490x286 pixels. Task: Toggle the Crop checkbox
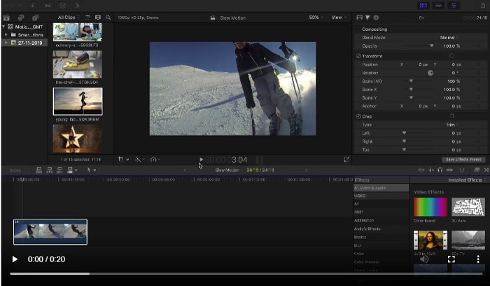tap(358, 116)
